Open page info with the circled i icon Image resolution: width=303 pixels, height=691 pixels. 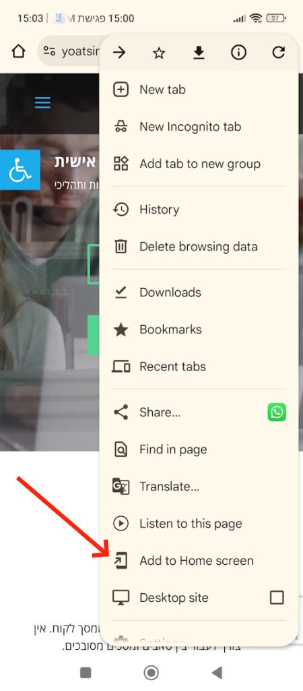[239, 53]
